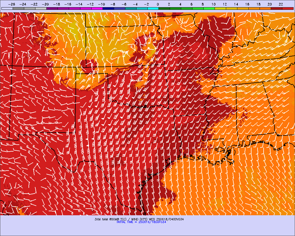Click the "-10" legend label
The image size is (295, 236).
(x=101, y=4)
